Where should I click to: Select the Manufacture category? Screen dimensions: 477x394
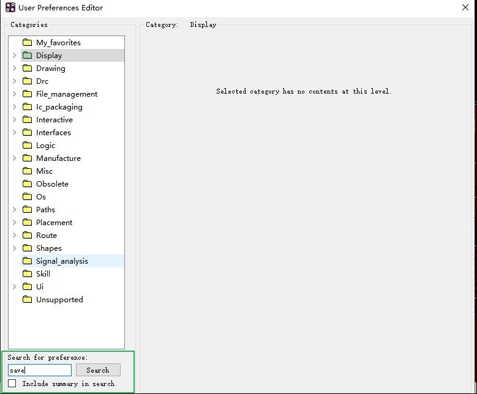point(58,158)
